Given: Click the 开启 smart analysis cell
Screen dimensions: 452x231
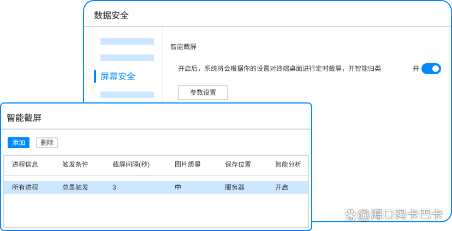Looking at the screenshot, I should pos(282,187).
